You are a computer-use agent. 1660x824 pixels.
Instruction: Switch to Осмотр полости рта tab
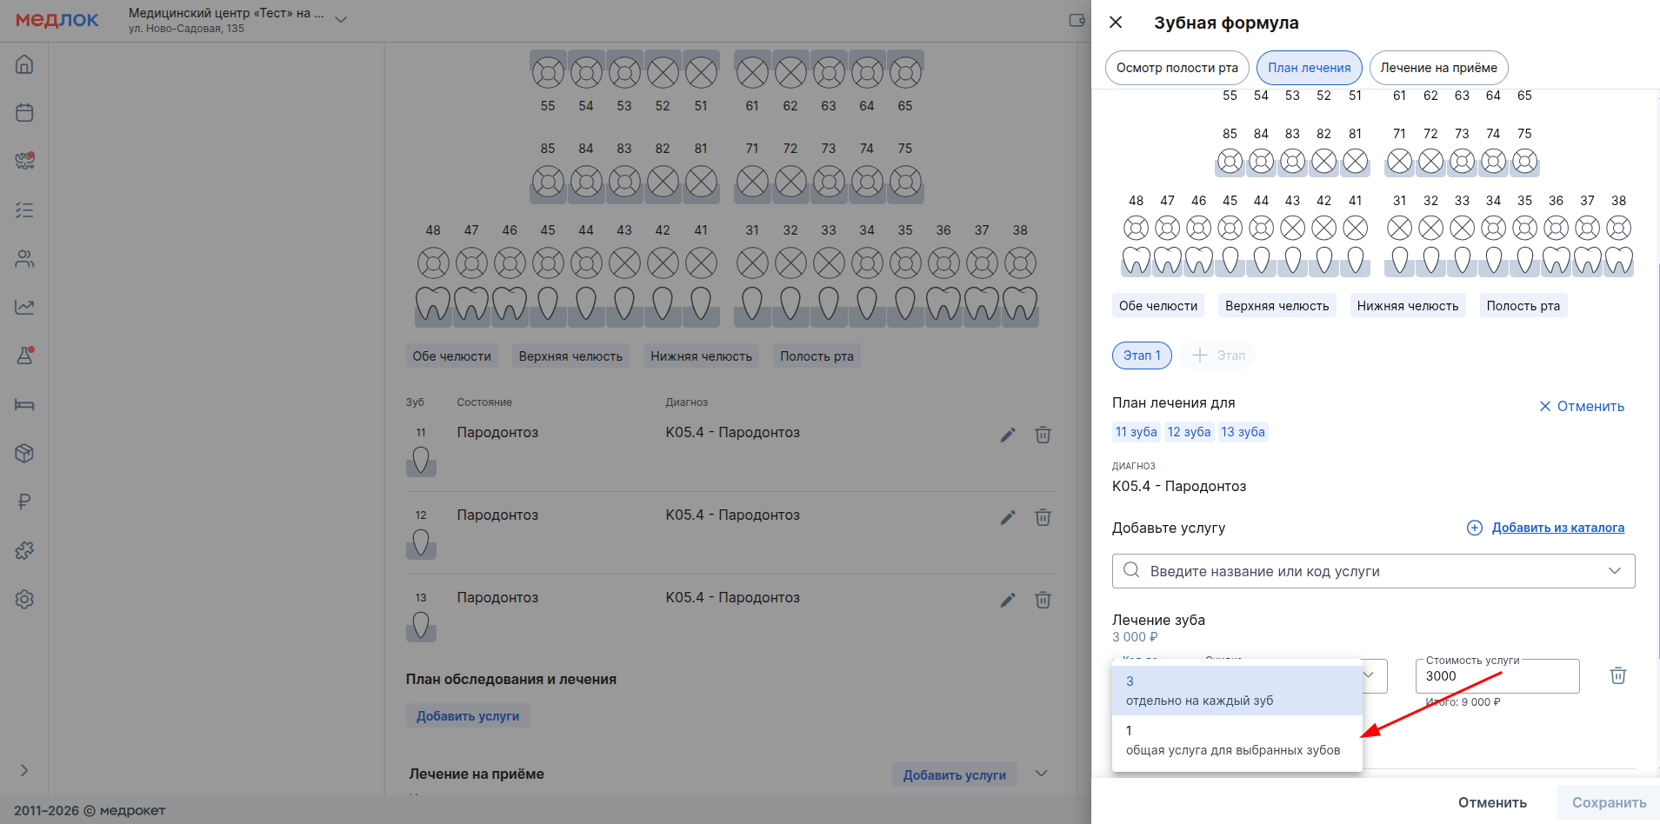(x=1177, y=68)
